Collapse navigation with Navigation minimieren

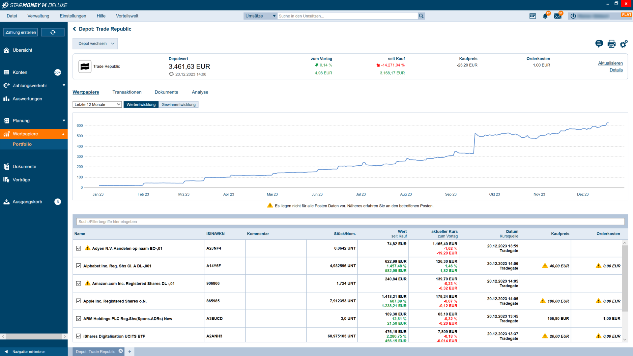click(x=25, y=351)
